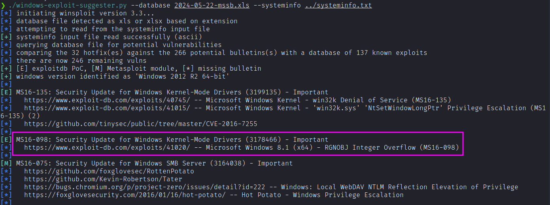The width and height of the screenshot is (550, 205).
Task: Open the bugs.chromium.org project-zero link
Action: (144, 187)
